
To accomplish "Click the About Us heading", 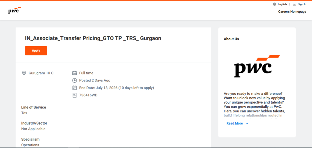I will pyautogui.click(x=231, y=39).
